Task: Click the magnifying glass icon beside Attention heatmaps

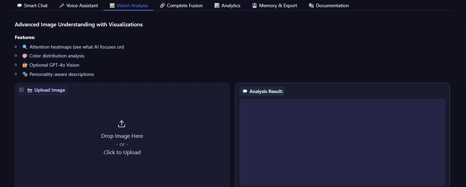Action: [25, 47]
